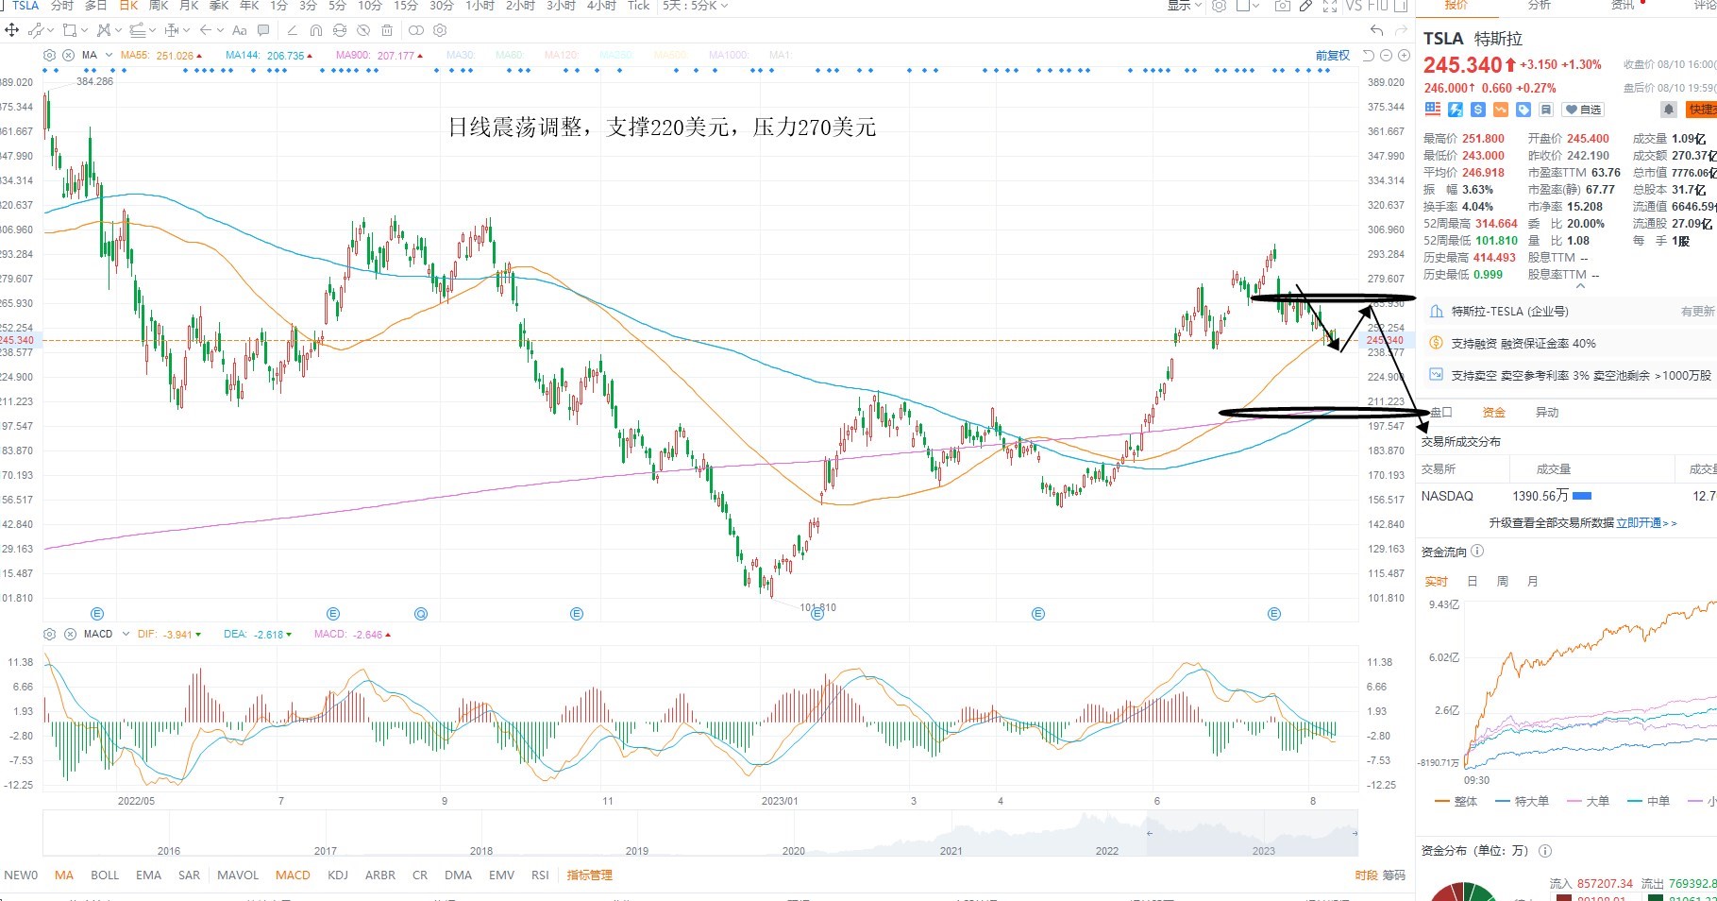Click the 立即开通 upgrade link
This screenshot has height=901, width=1717.
coord(1646,522)
